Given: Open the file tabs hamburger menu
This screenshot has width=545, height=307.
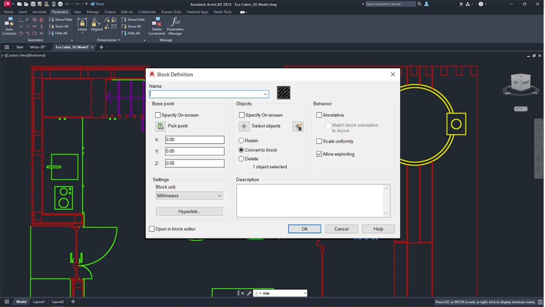Looking at the screenshot, I should tap(6, 47).
